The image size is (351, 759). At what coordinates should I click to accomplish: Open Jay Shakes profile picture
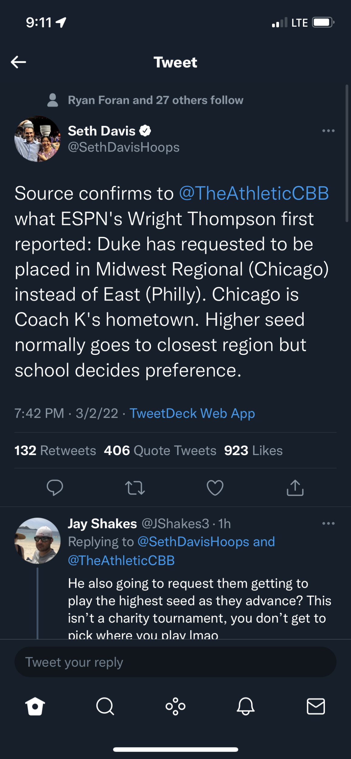pyautogui.click(x=38, y=541)
